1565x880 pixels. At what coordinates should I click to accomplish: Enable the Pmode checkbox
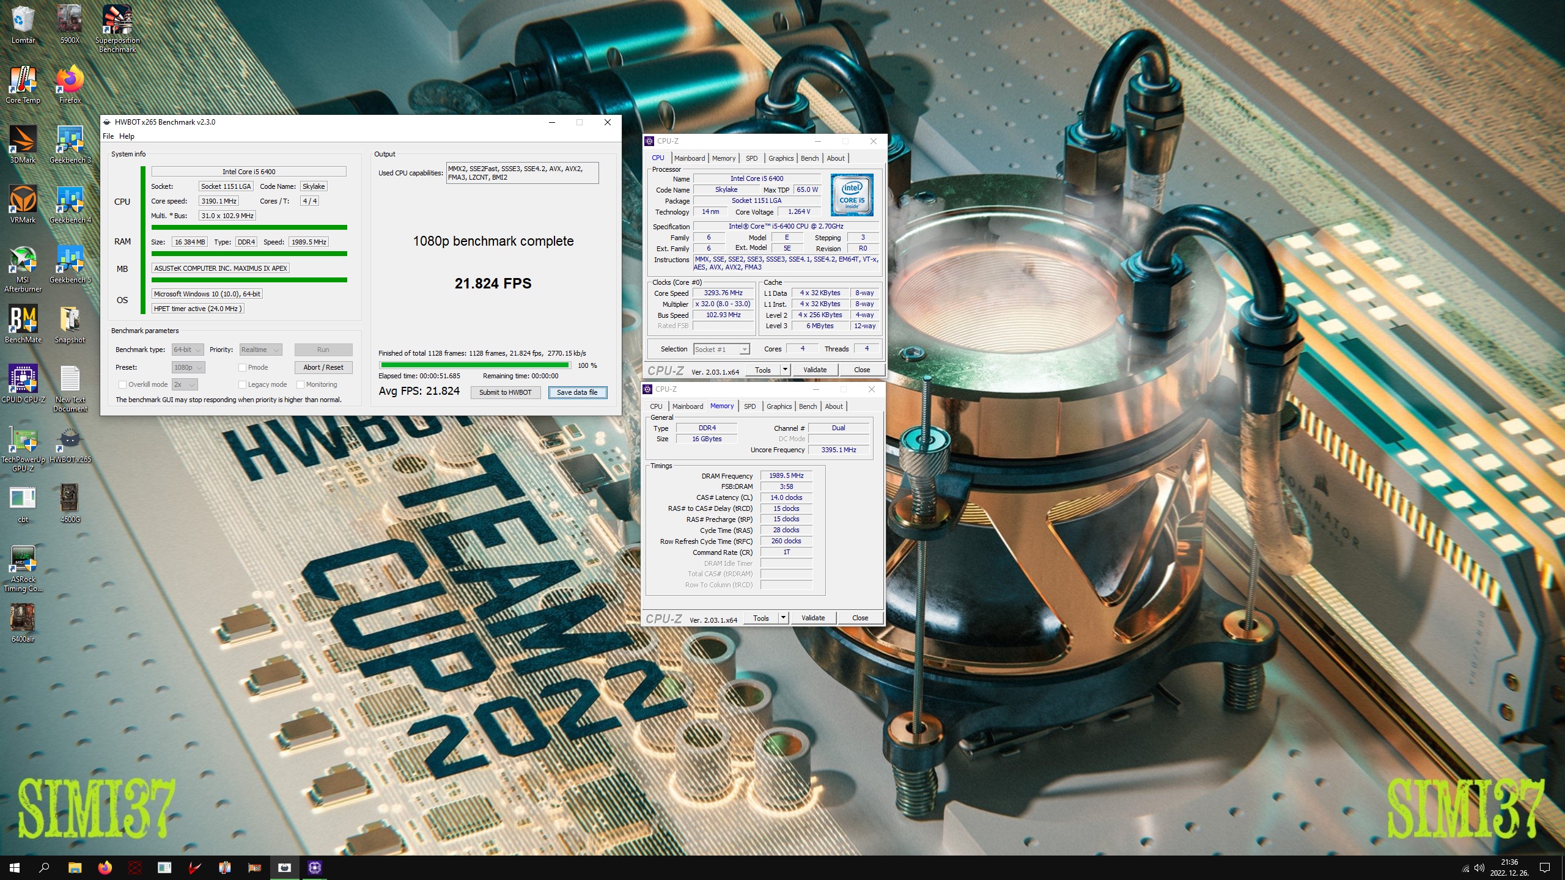coord(243,367)
